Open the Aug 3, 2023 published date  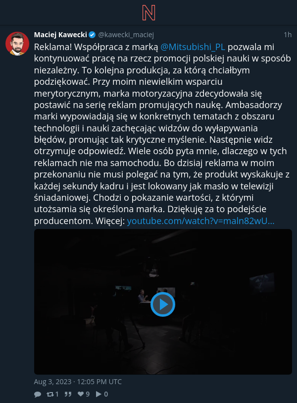click(x=78, y=382)
